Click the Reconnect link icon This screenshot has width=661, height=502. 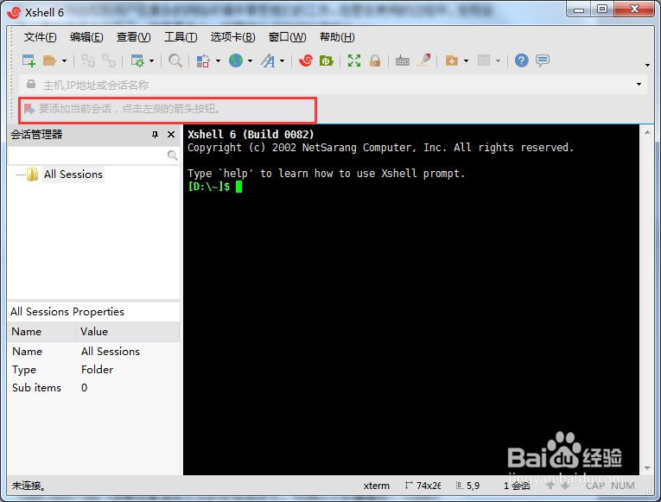click(109, 60)
